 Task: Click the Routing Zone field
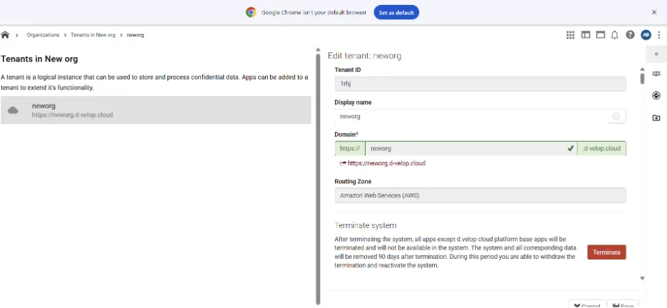(480, 195)
